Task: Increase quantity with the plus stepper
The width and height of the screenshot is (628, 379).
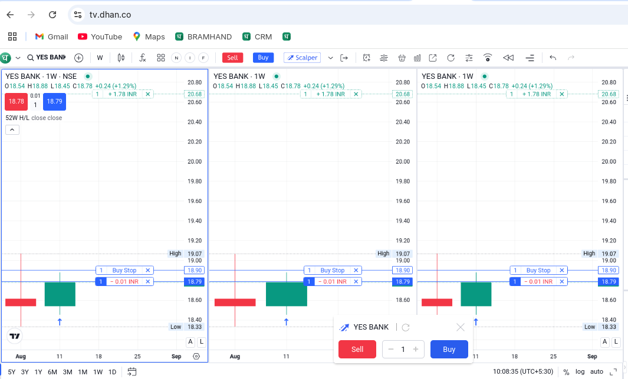Action: coord(416,349)
